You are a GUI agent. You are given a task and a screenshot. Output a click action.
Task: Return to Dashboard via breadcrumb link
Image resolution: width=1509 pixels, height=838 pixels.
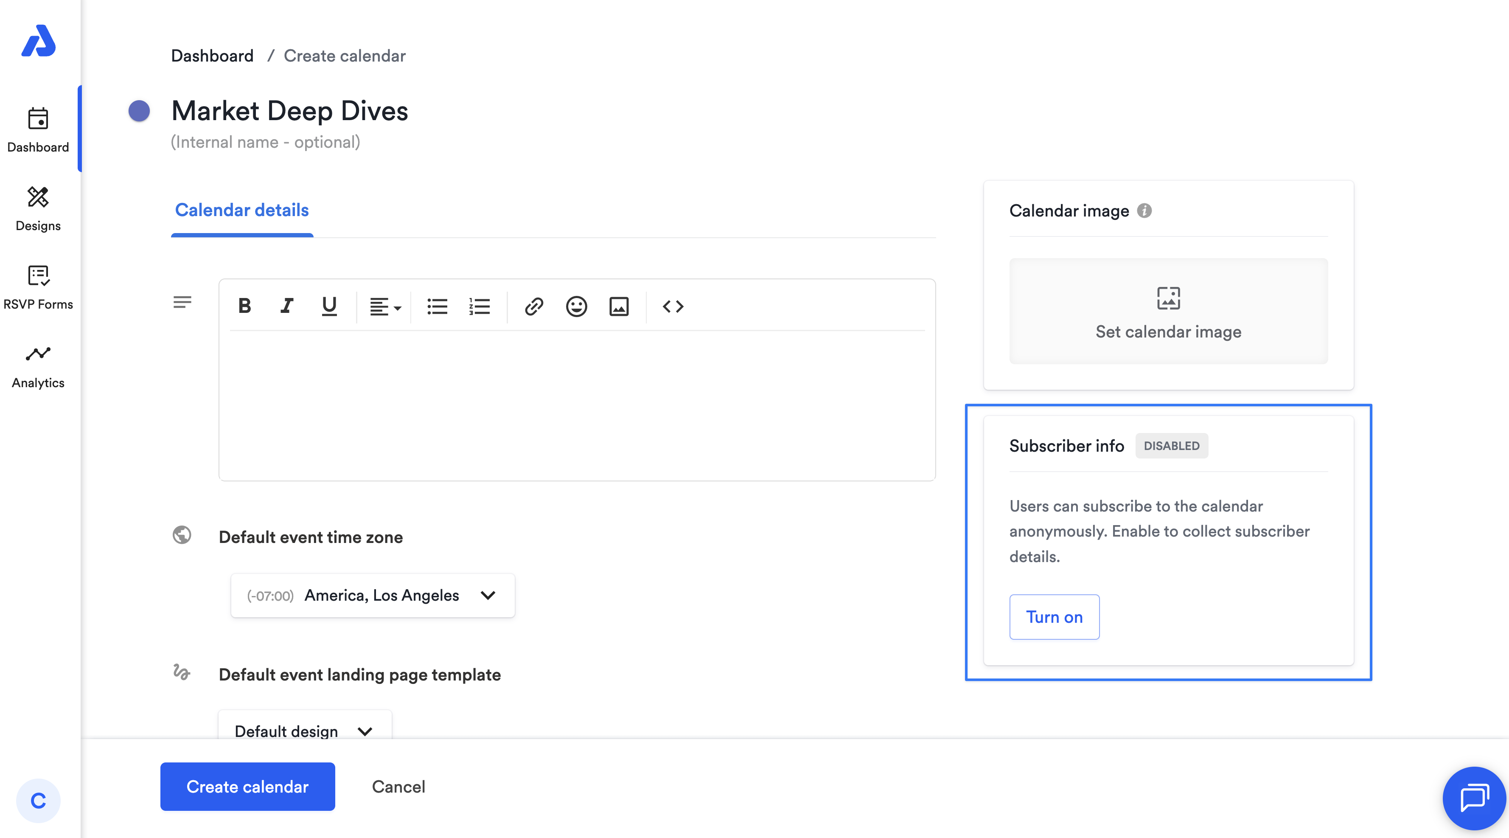pos(212,56)
